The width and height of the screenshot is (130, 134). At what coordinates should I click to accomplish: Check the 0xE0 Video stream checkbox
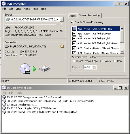pos(74,29)
